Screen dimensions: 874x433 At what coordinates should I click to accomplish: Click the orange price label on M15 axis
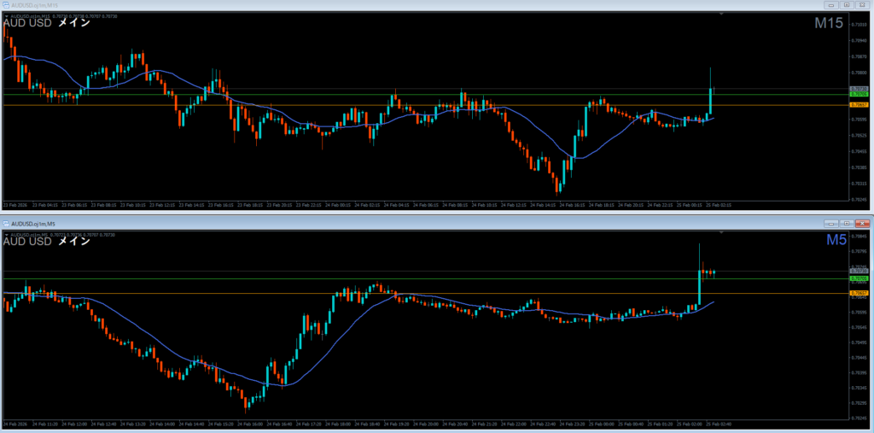pyautogui.click(x=859, y=105)
